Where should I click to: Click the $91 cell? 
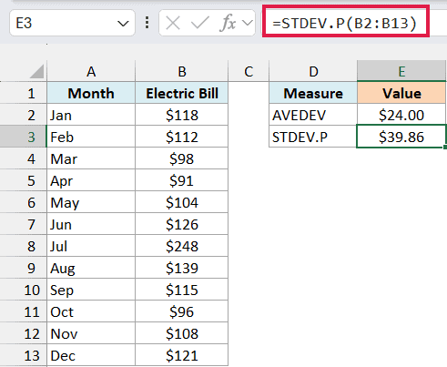click(x=181, y=180)
